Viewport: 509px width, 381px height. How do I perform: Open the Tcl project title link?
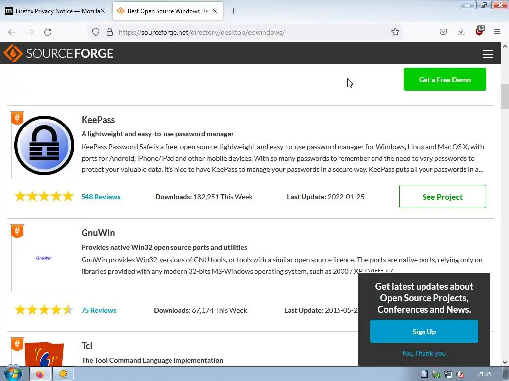point(87,346)
